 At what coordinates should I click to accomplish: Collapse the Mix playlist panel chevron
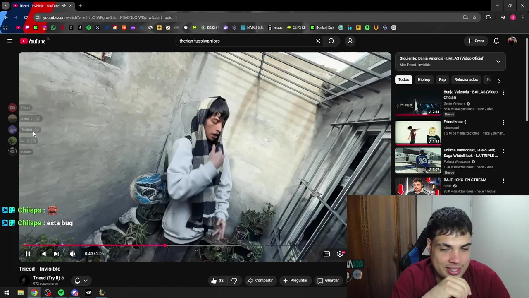498,61
